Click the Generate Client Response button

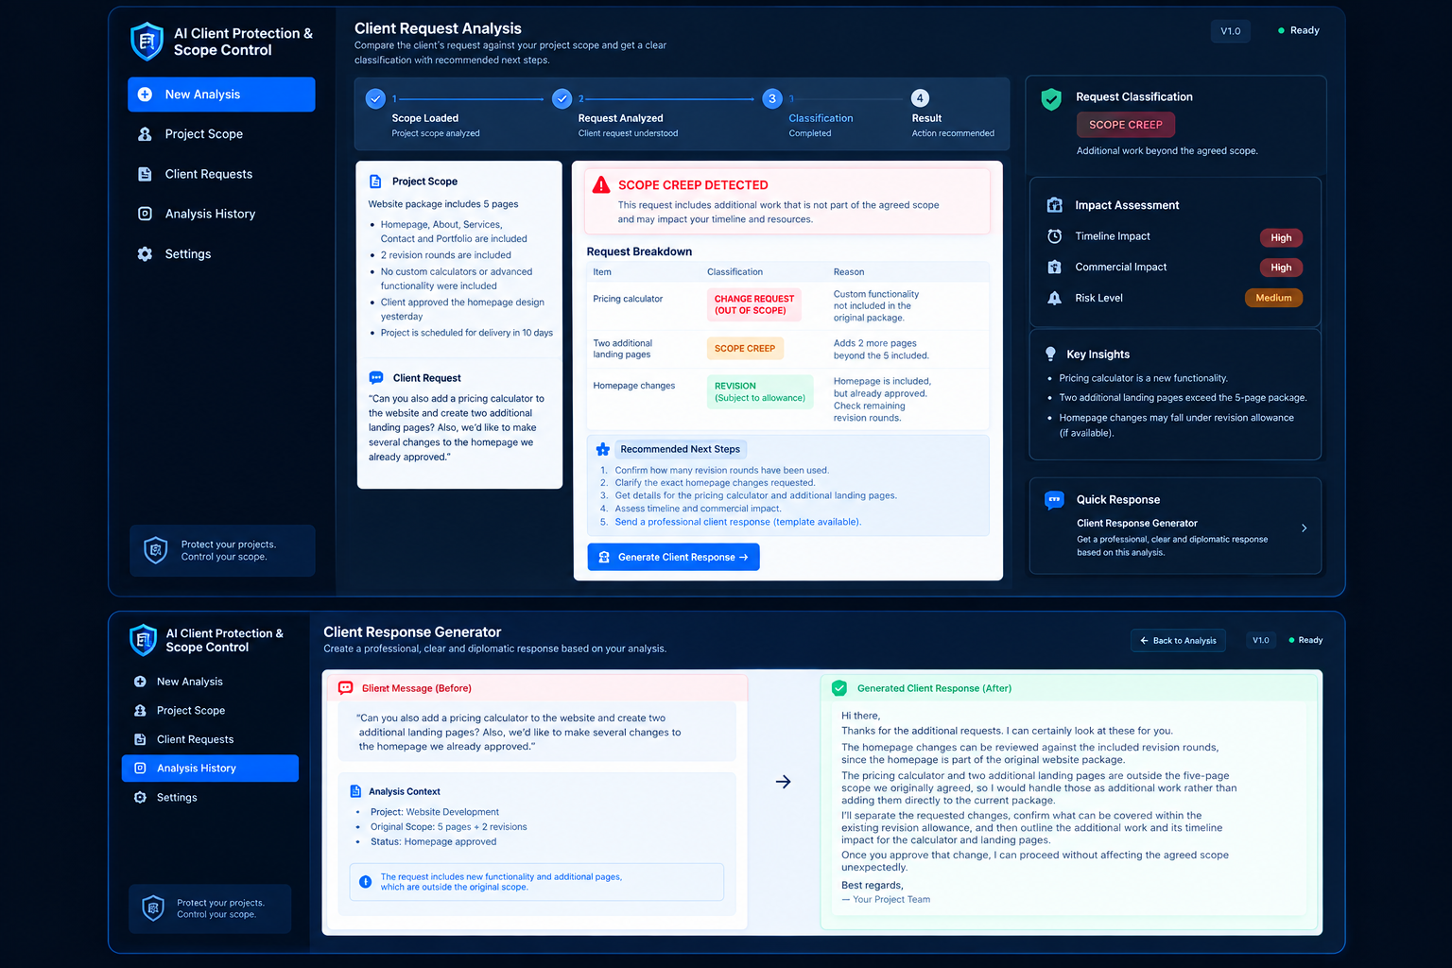[673, 557]
